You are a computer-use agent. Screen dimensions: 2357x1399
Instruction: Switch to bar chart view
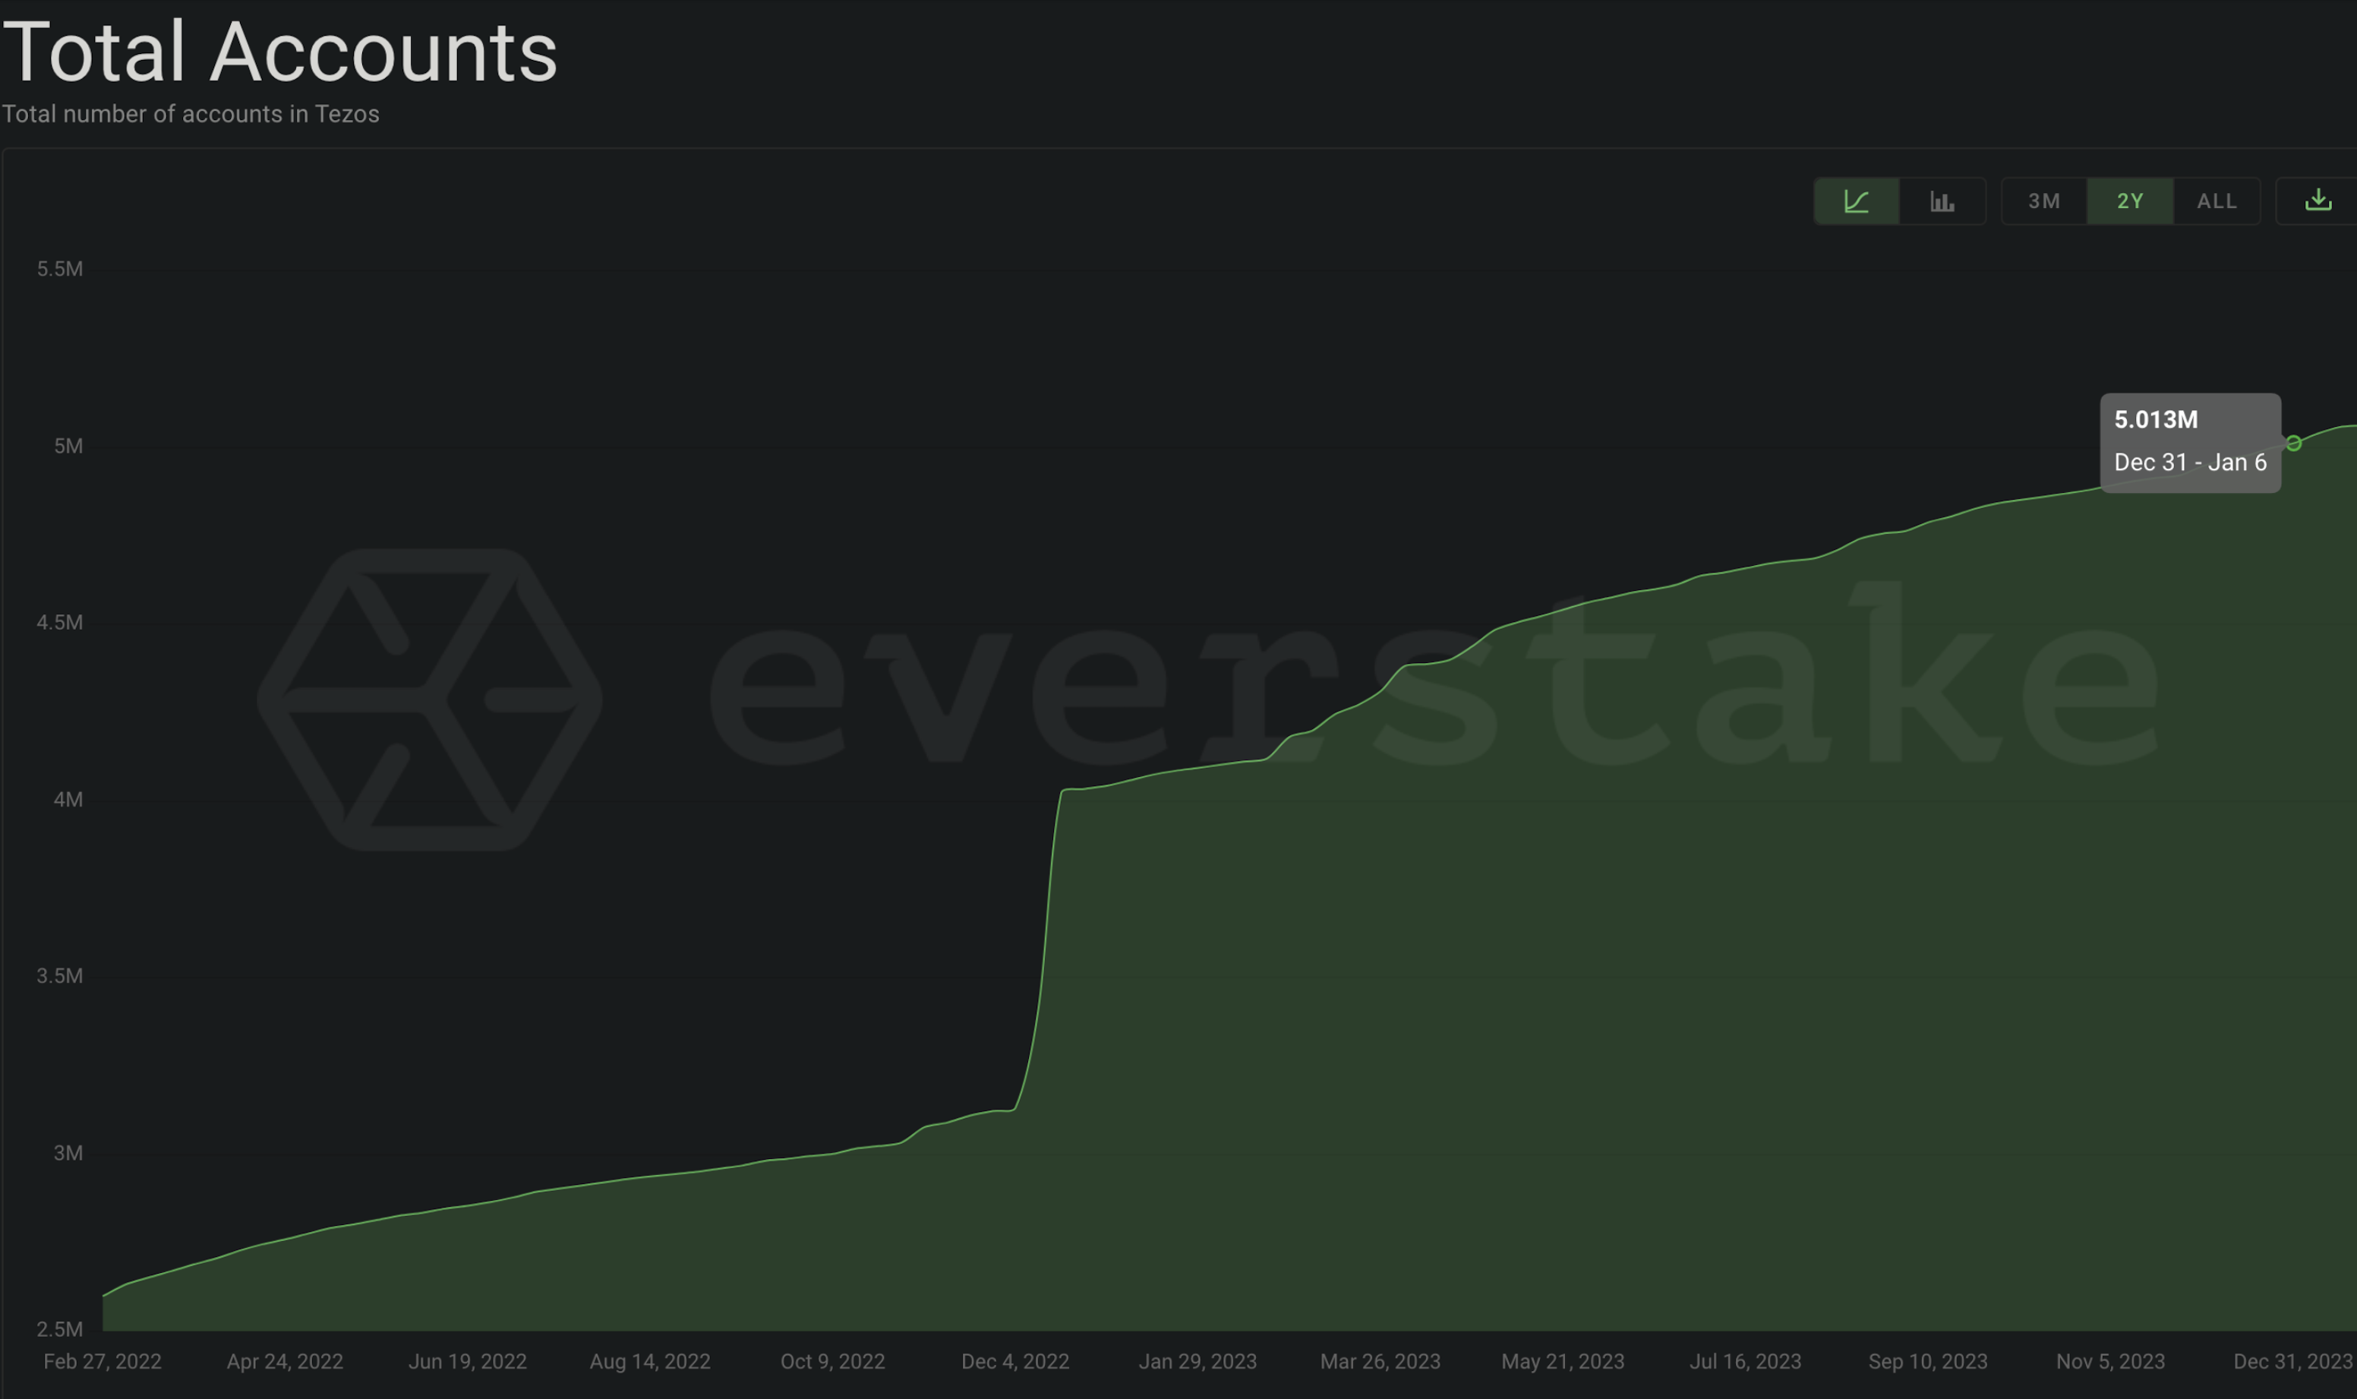click(1942, 201)
